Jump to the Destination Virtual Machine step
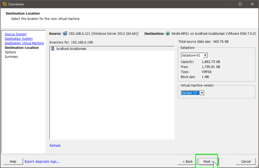Image resolution: width=259 pixels, height=168 pixels. pos(24,43)
